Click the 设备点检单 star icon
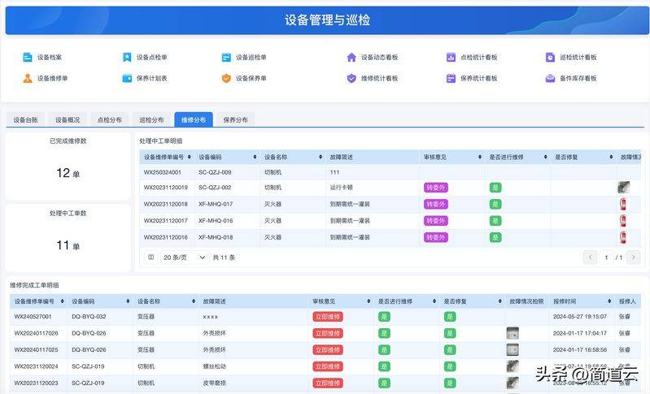Image resolution: width=650 pixels, height=394 pixels. click(x=127, y=58)
